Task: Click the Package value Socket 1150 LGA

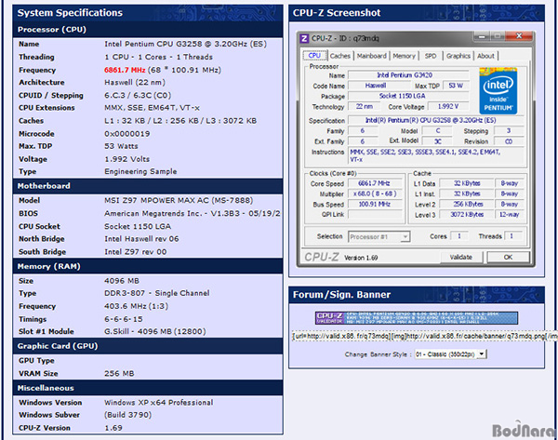Action: pos(408,96)
